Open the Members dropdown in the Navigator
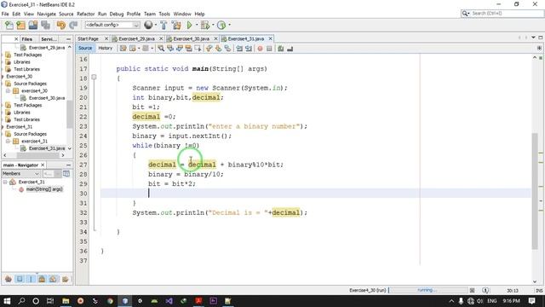This screenshot has height=307, width=545. click(x=20, y=173)
